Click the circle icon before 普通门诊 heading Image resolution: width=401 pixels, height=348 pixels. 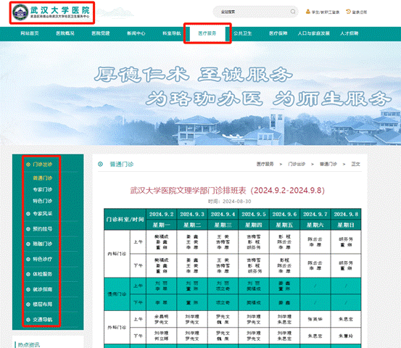point(101,164)
